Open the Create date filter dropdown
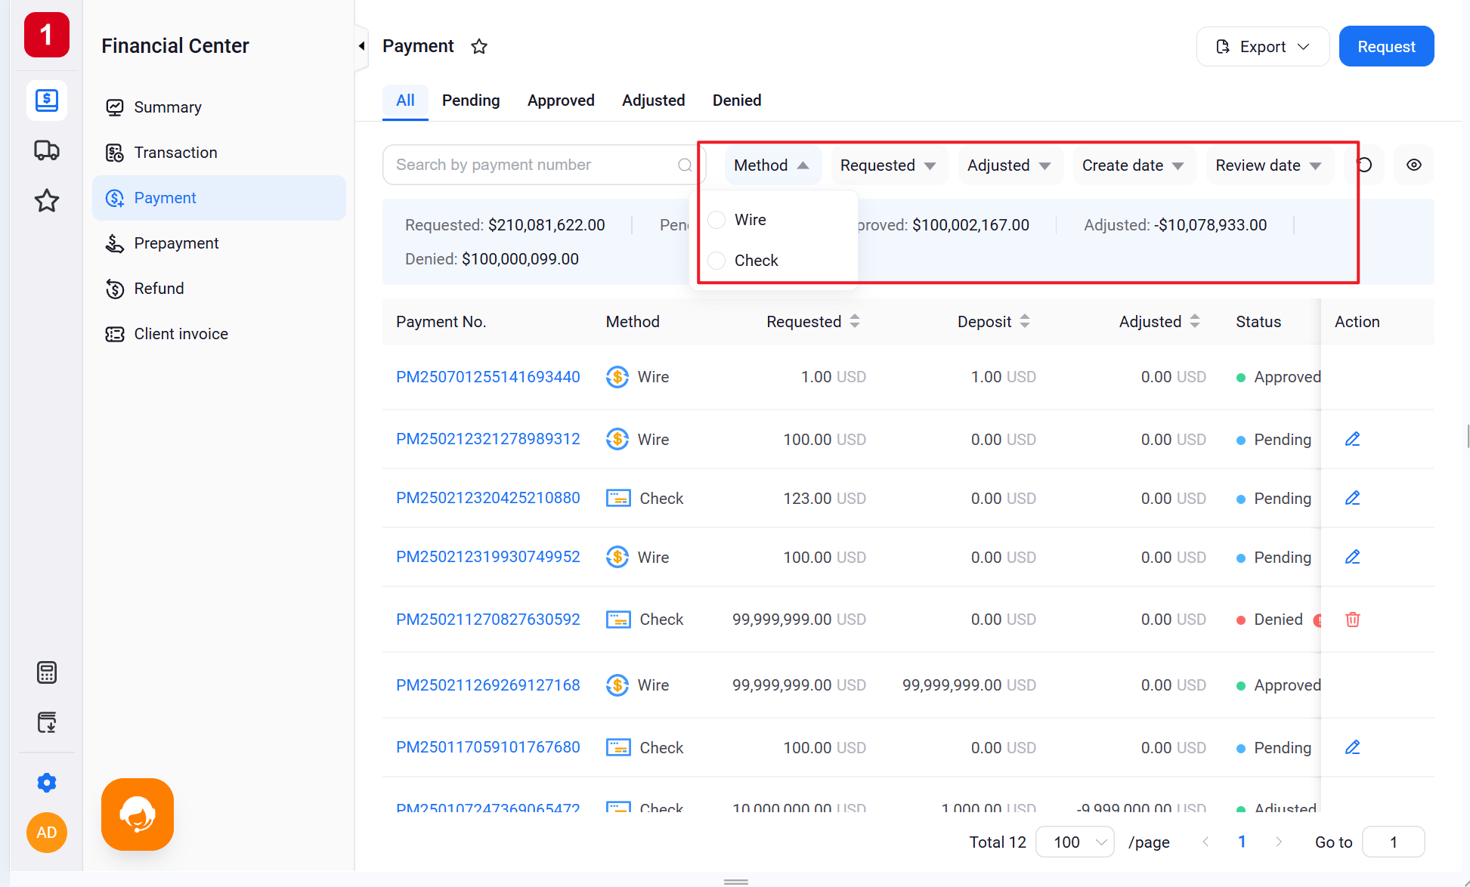Image resolution: width=1470 pixels, height=887 pixels. tap(1134, 165)
